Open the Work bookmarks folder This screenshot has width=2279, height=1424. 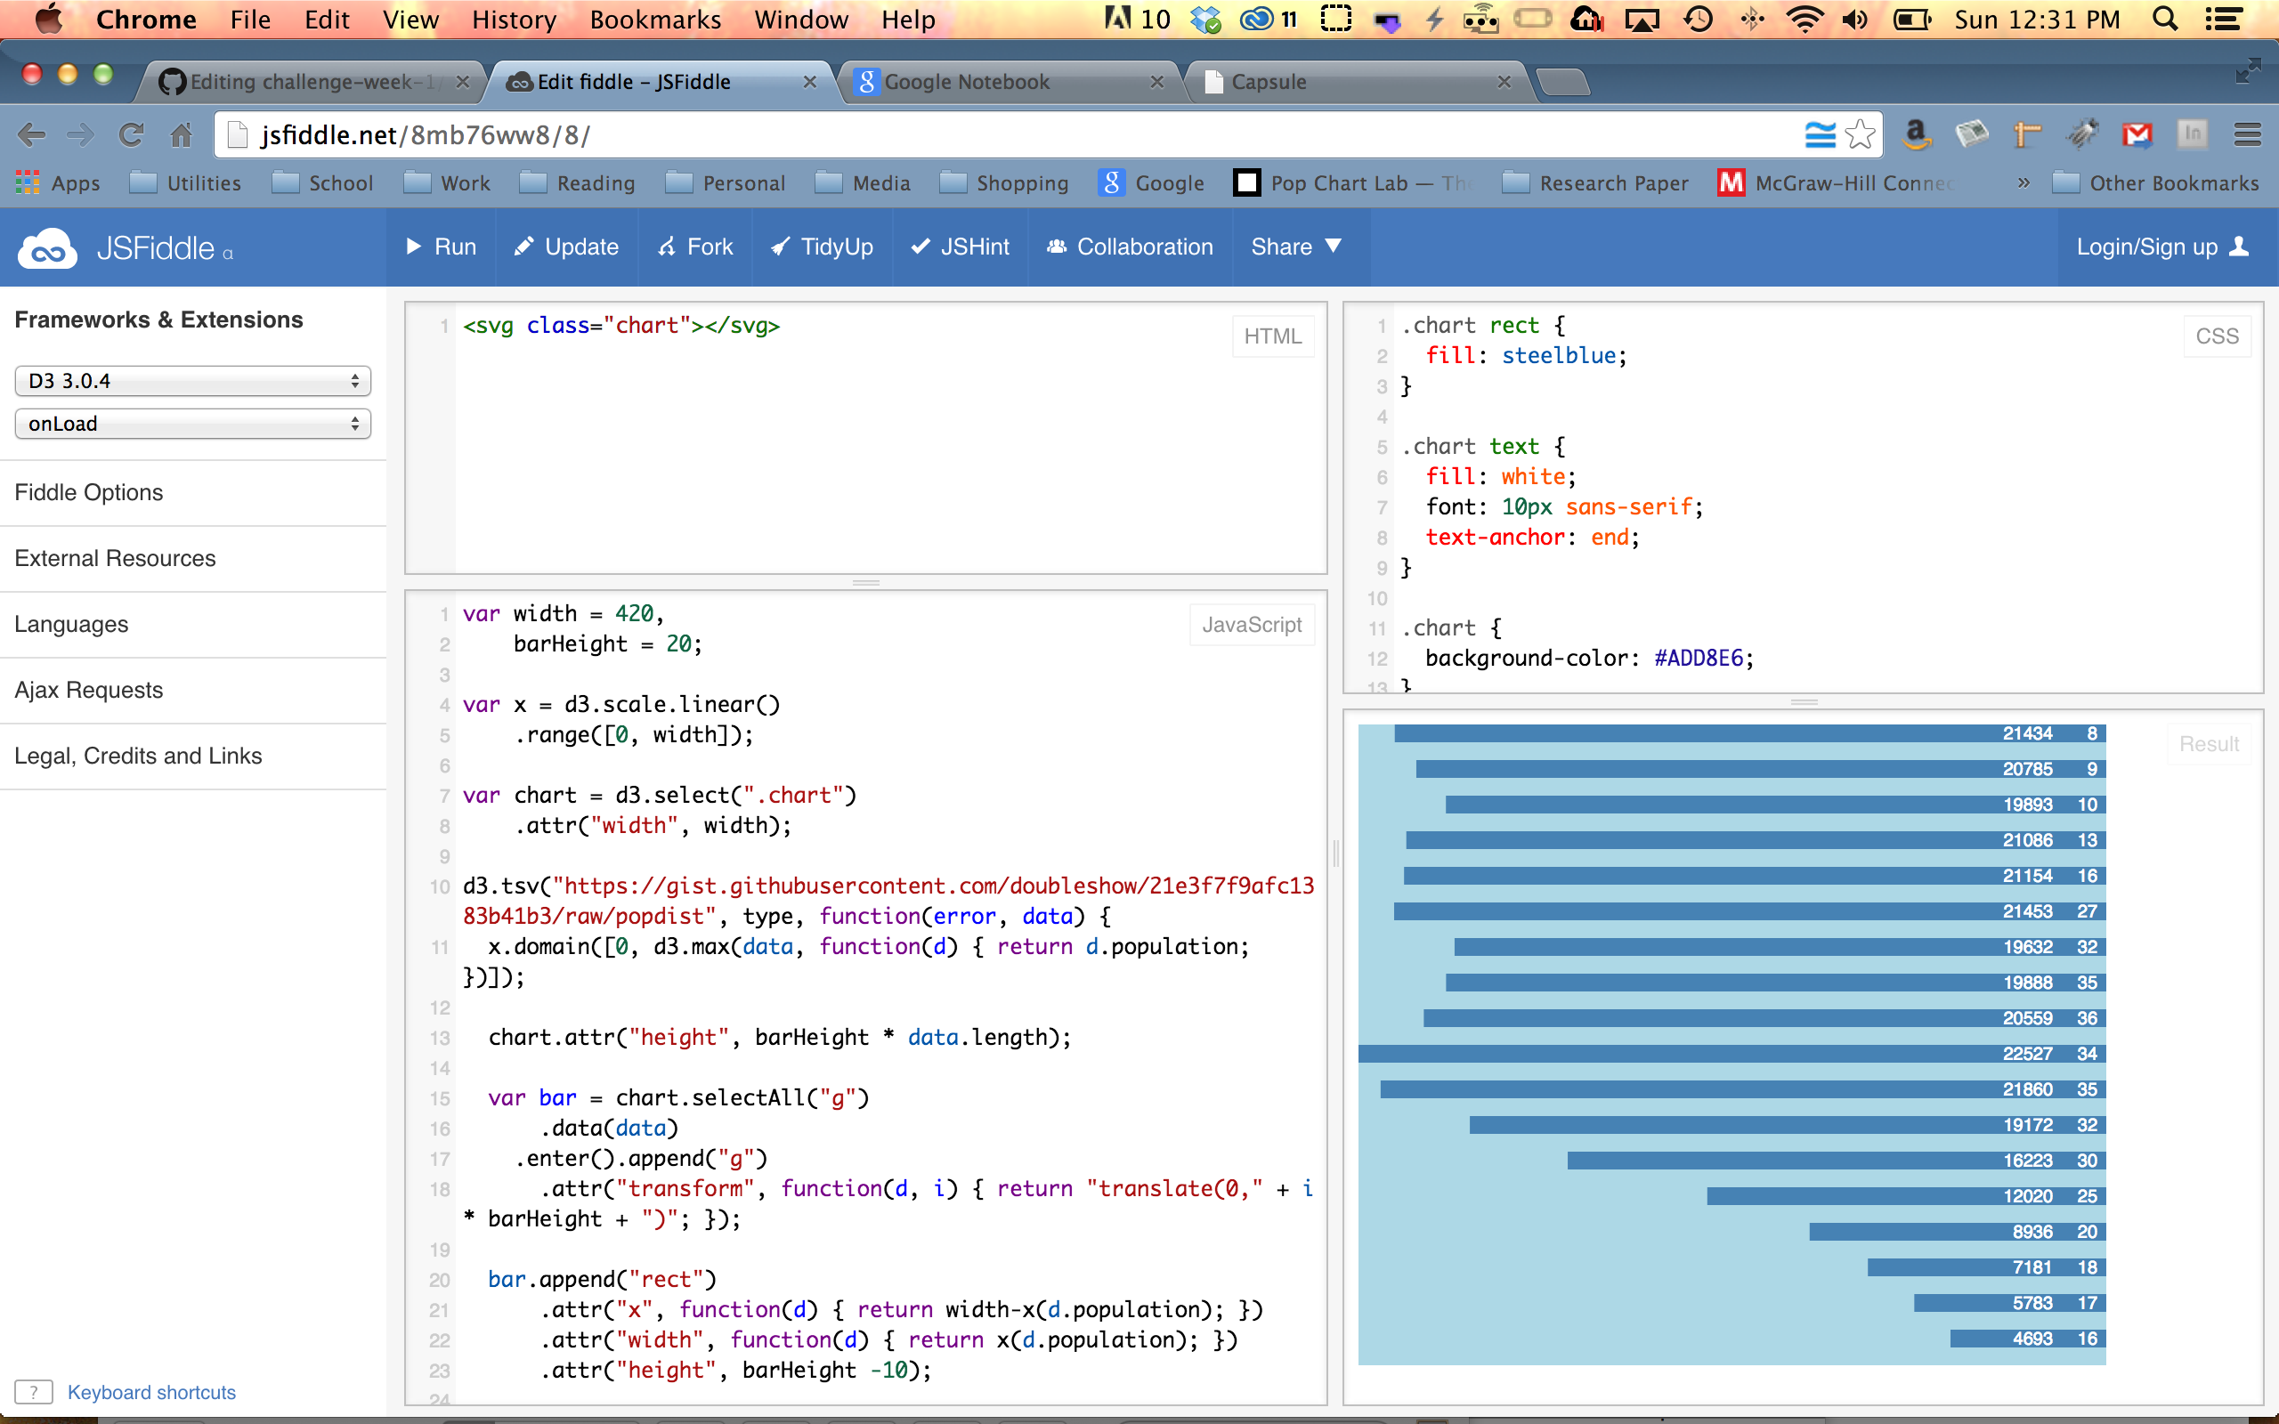click(x=447, y=182)
